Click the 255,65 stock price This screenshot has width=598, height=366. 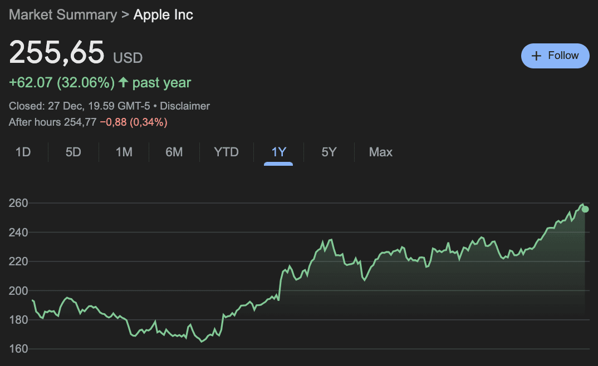57,53
